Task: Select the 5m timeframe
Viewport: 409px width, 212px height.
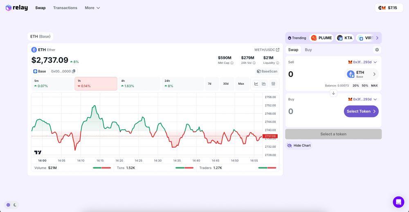Action: pyautogui.click(x=52, y=83)
